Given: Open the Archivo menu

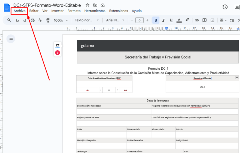Looking at the screenshot, I should click(x=19, y=11).
